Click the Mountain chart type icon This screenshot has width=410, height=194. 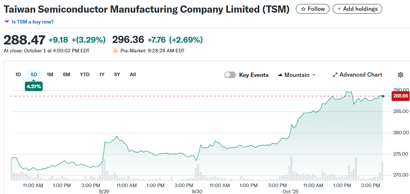click(280, 75)
